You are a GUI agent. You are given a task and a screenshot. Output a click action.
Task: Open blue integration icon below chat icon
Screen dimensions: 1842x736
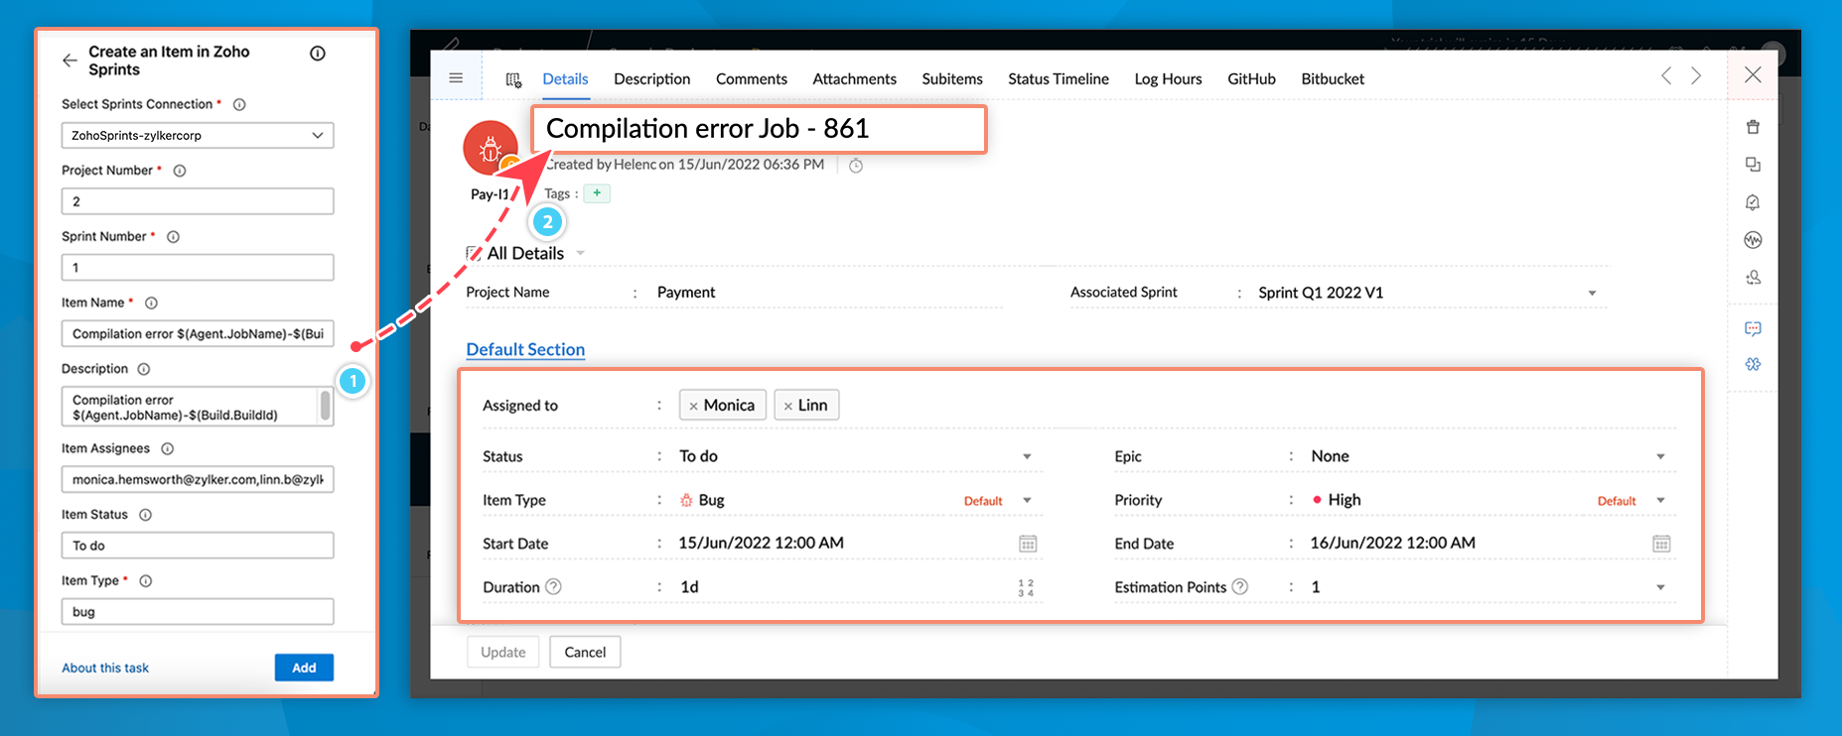(1753, 365)
